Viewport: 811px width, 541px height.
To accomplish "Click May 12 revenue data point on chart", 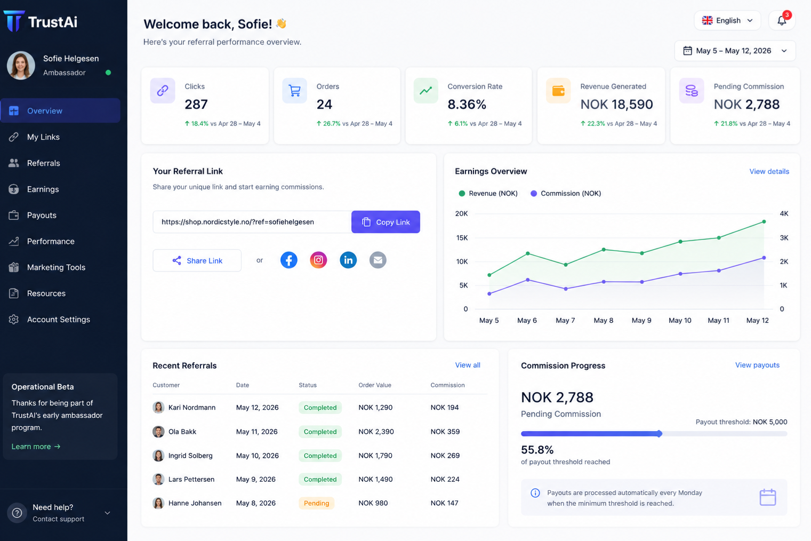I will 764,221.
